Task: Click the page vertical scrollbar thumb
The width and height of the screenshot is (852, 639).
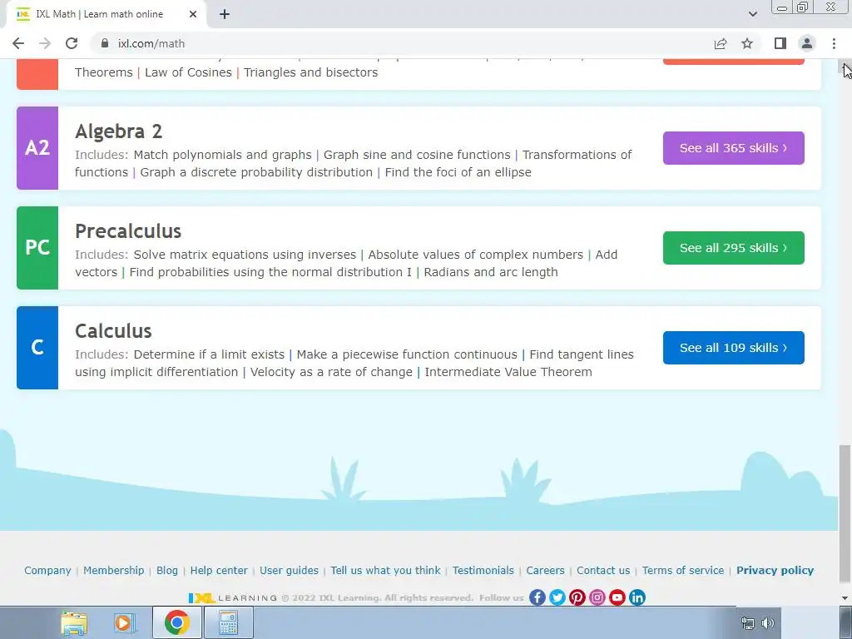Action: 845,515
